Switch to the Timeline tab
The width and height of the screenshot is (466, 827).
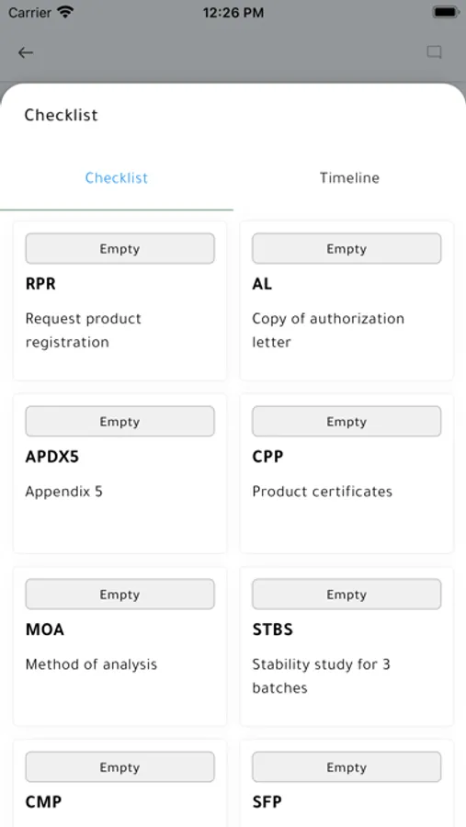[349, 177]
